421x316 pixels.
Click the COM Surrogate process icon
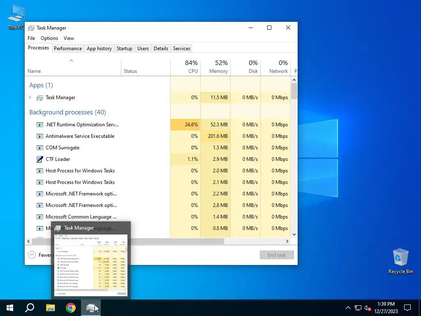point(40,148)
